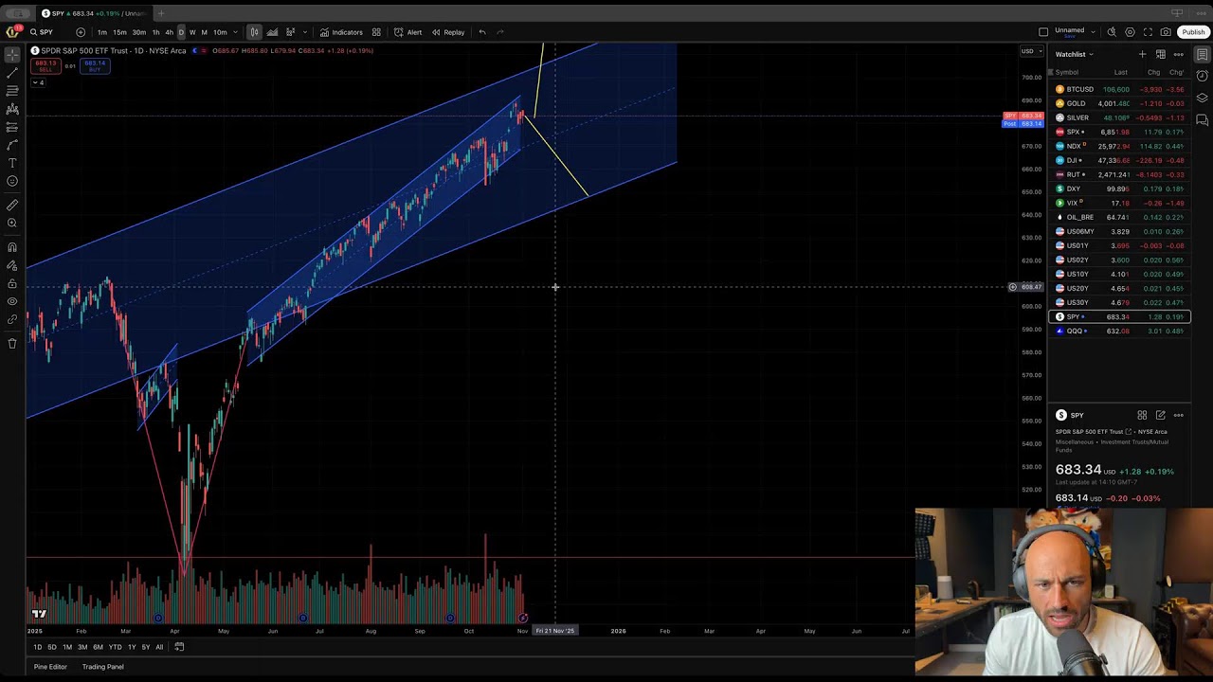Viewport: 1213px width, 682px height.
Task: Switch to 30m timeframe
Action: pyautogui.click(x=138, y=32)
